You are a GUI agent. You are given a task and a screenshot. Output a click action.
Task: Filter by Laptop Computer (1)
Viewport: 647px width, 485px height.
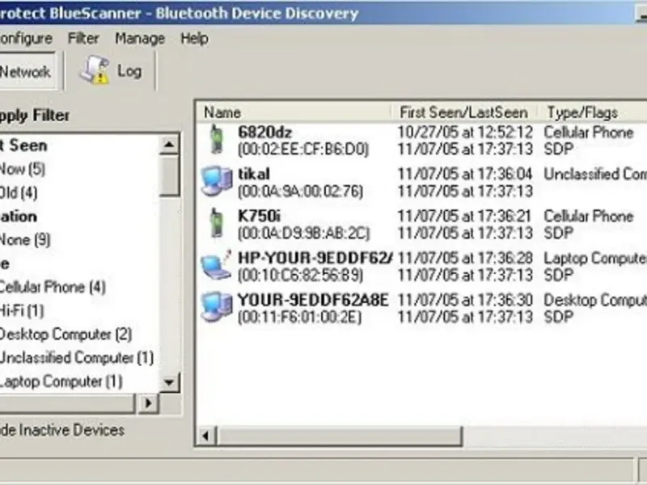coord(61,382)
